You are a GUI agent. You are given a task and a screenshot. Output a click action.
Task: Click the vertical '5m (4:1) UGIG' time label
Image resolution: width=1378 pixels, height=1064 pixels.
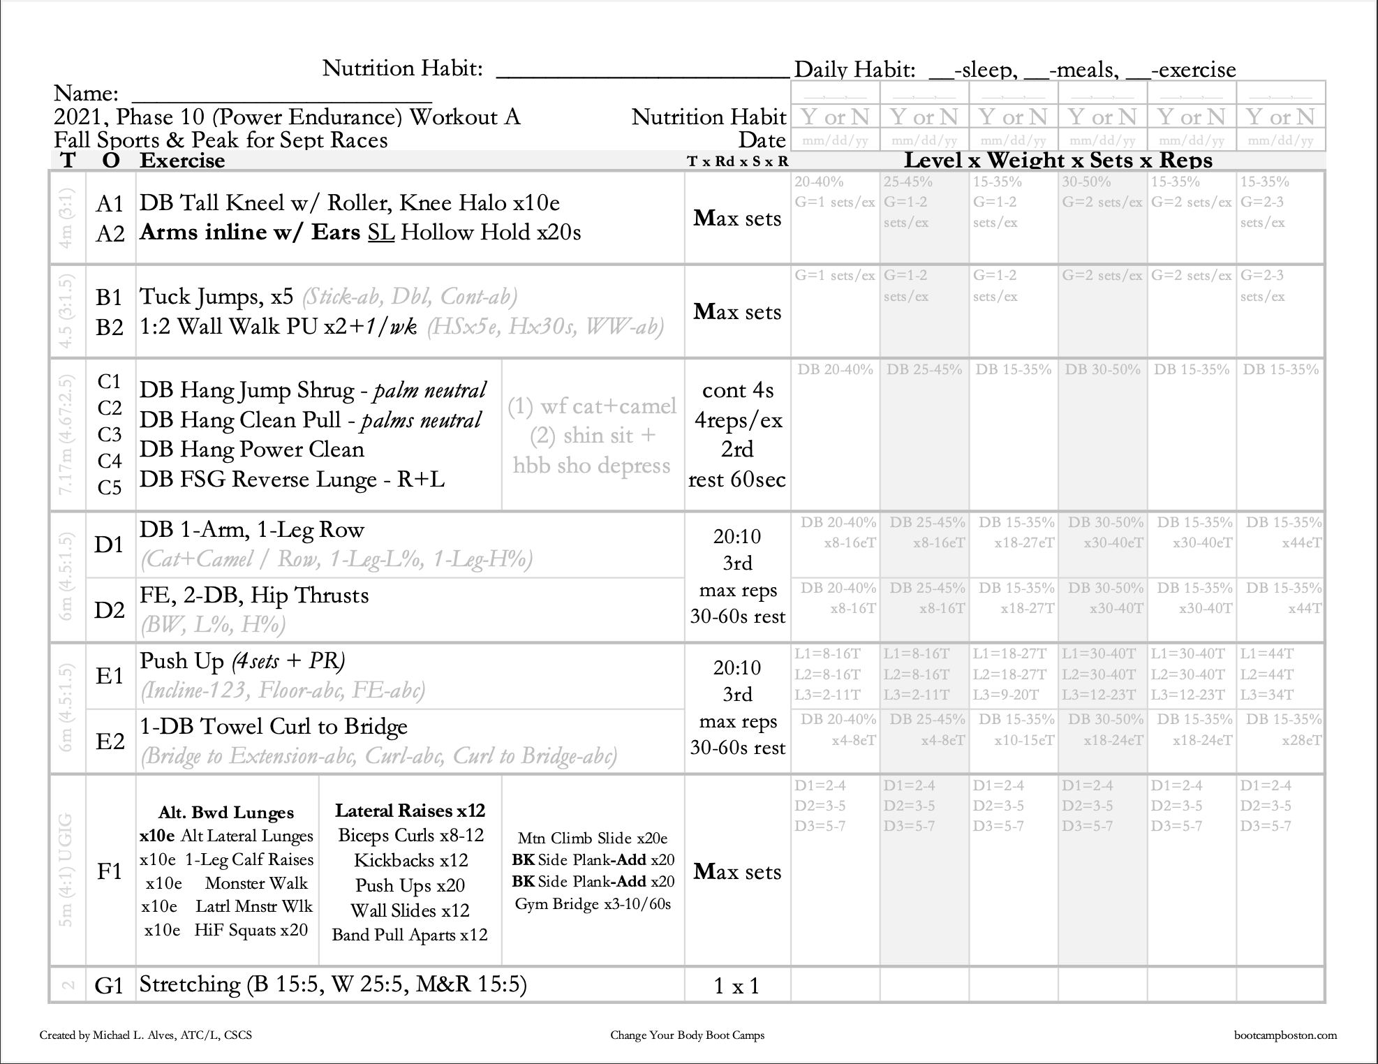(66, 870)
